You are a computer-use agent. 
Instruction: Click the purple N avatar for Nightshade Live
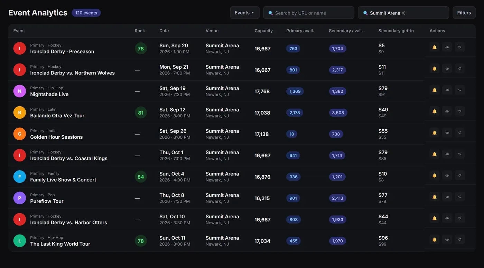coord(20,91)
